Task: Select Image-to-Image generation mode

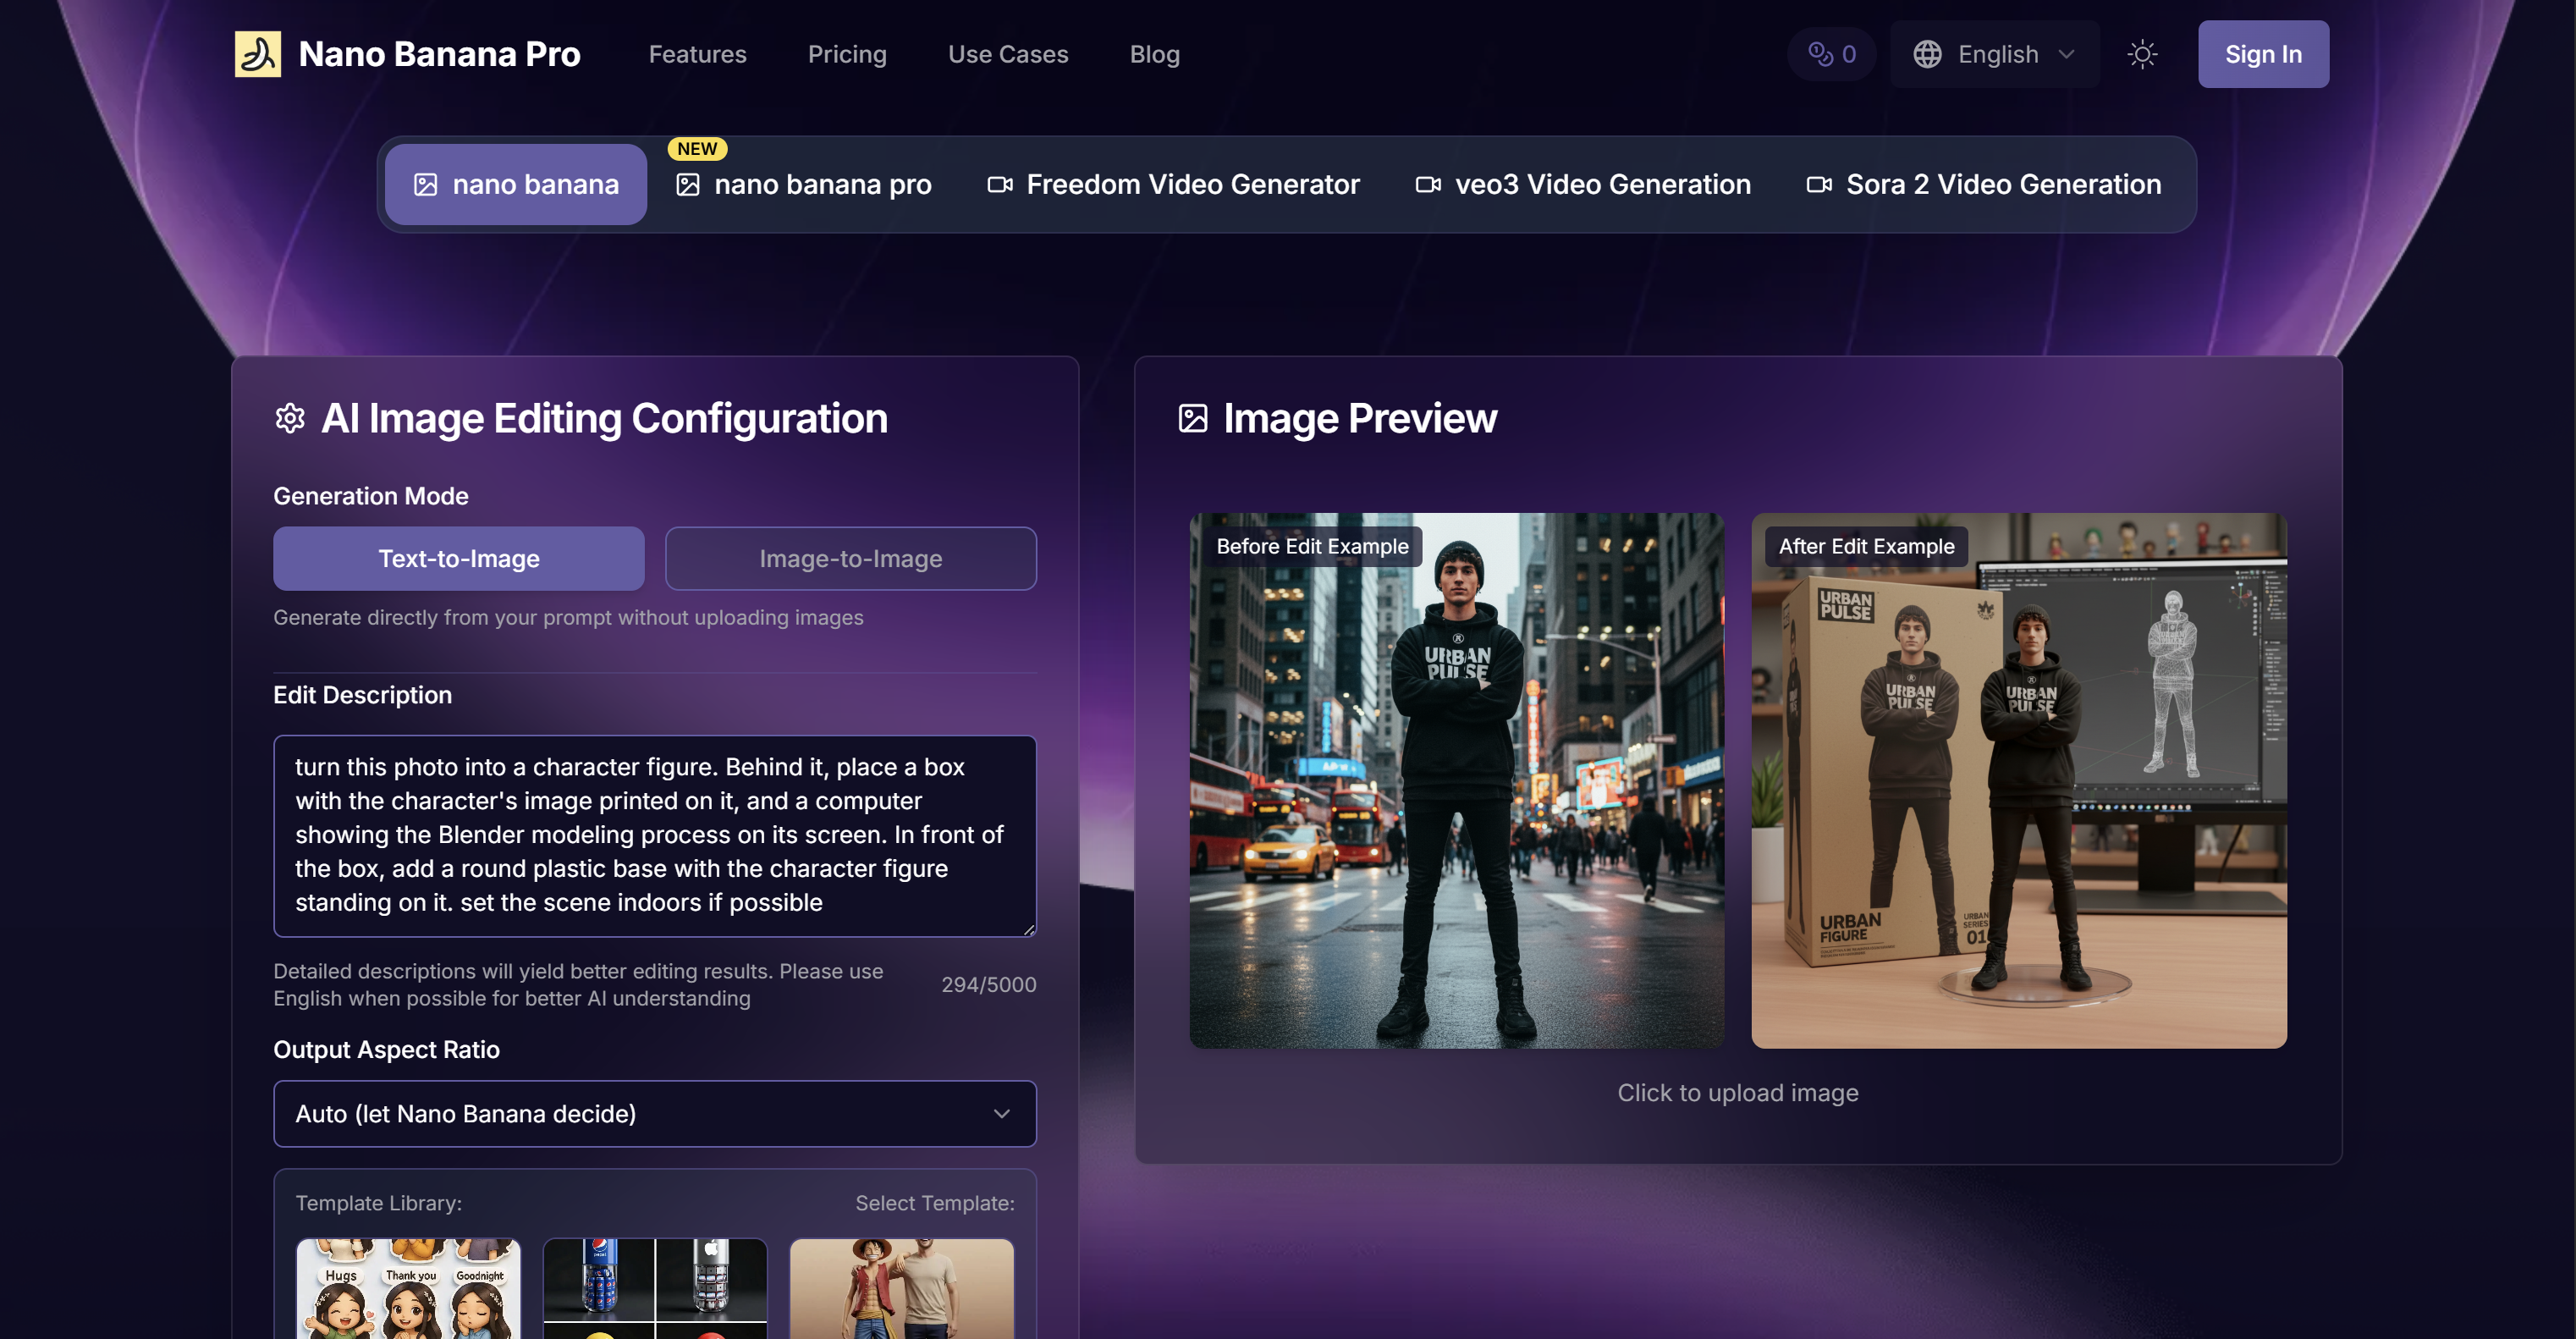Action: (851, 558)
